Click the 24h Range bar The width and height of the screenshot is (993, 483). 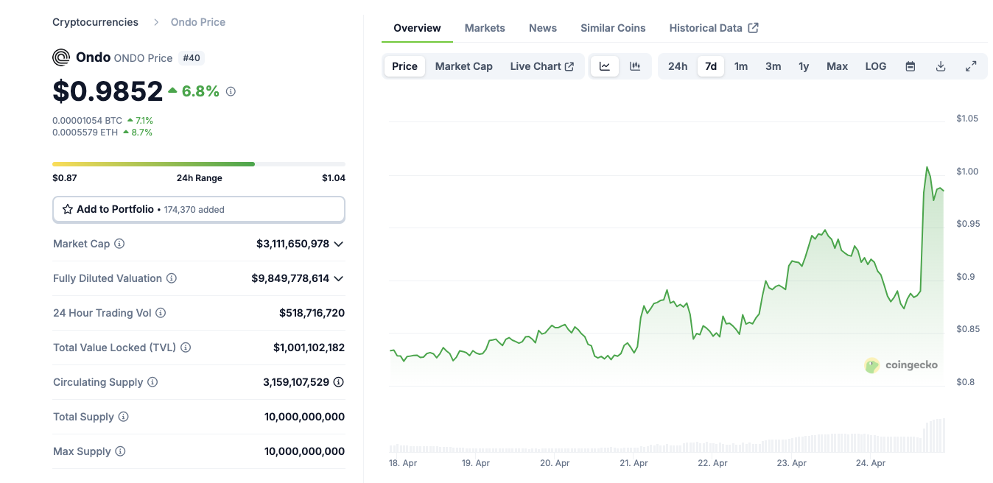[198, 163]
